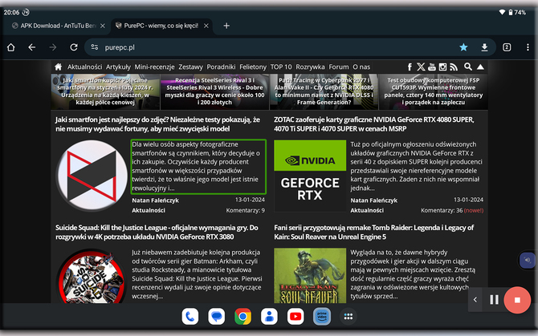538x336 pixels.
Task: Visit PurePC X (Twitter) profile icon
Action: coord(421,67)
